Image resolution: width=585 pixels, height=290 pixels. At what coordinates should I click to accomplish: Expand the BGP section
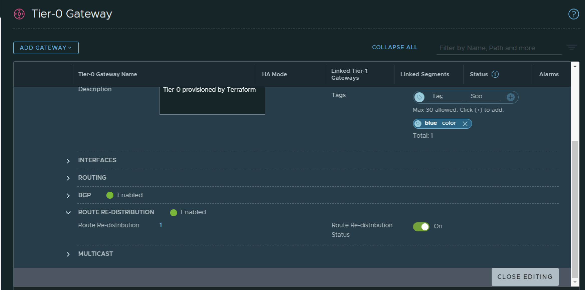[68, 196]
